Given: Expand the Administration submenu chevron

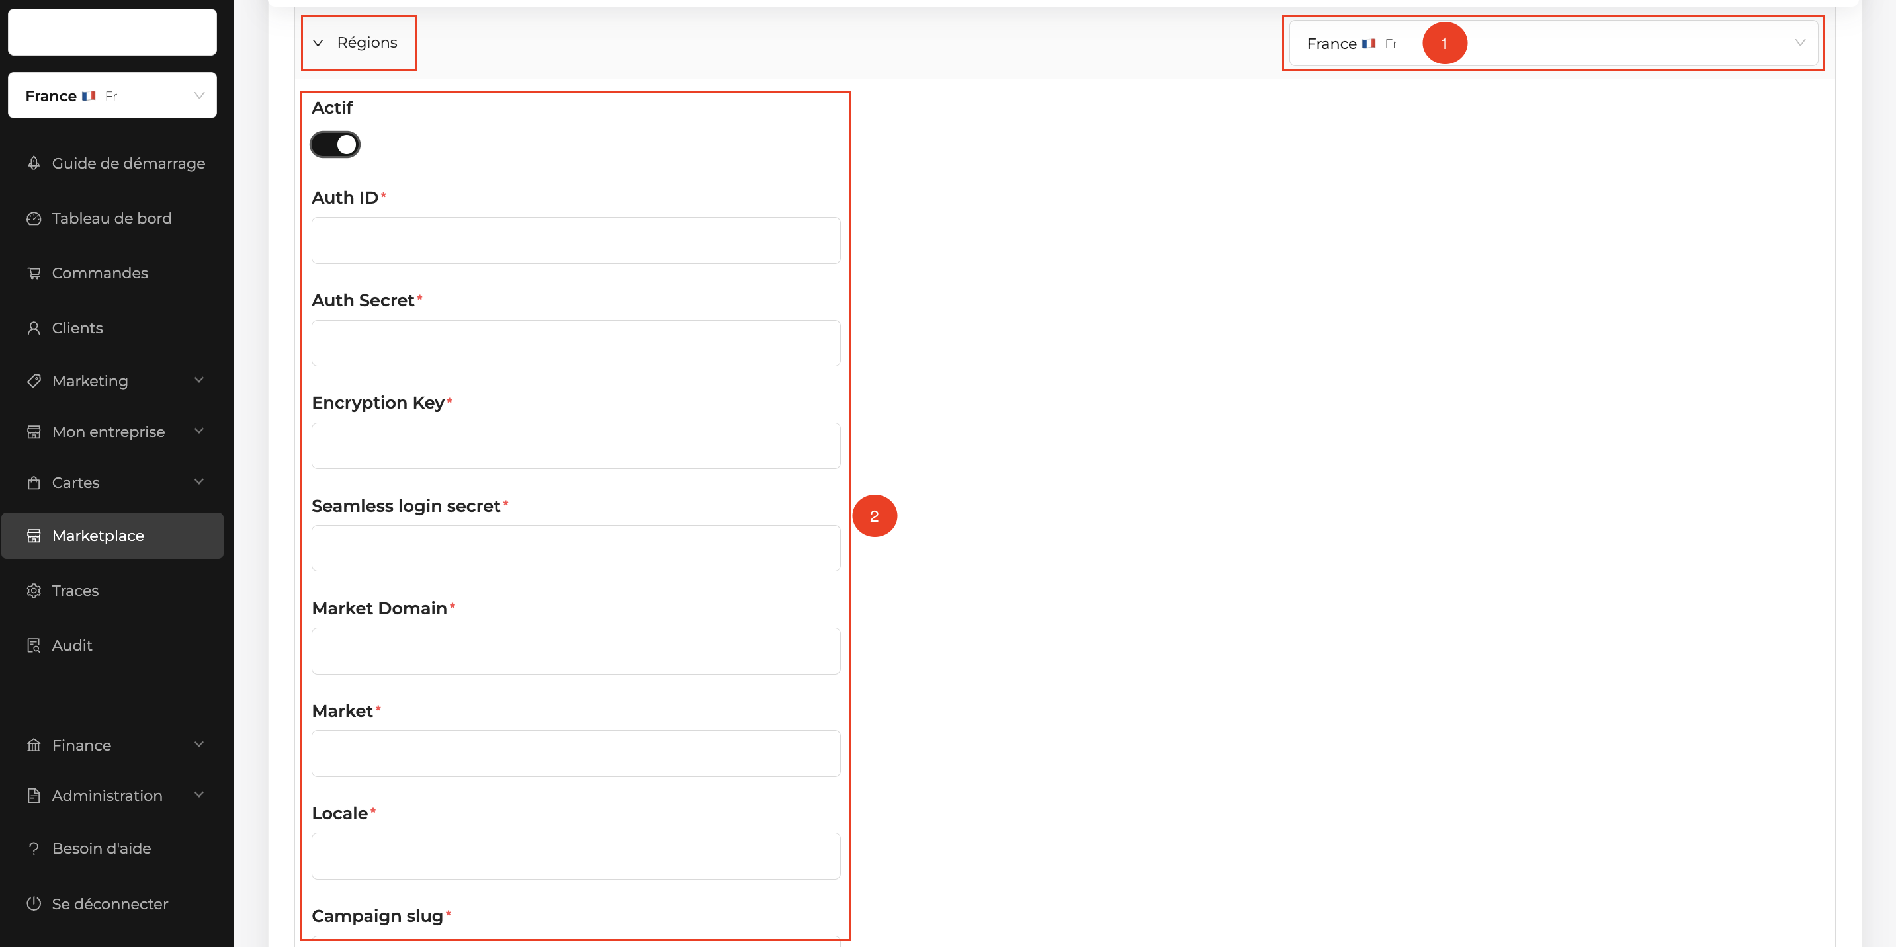Looking at the screenshot, I should 198,795.
